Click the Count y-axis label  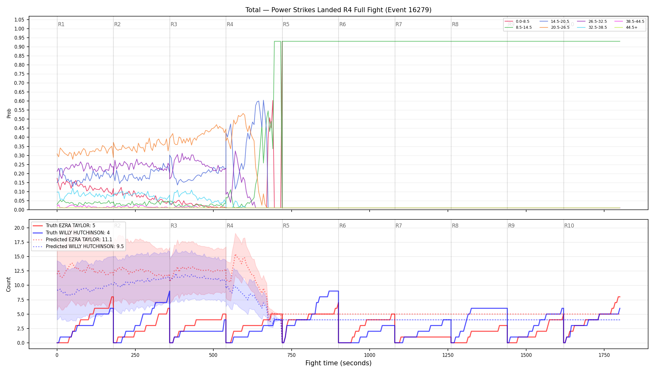[8, 284]
